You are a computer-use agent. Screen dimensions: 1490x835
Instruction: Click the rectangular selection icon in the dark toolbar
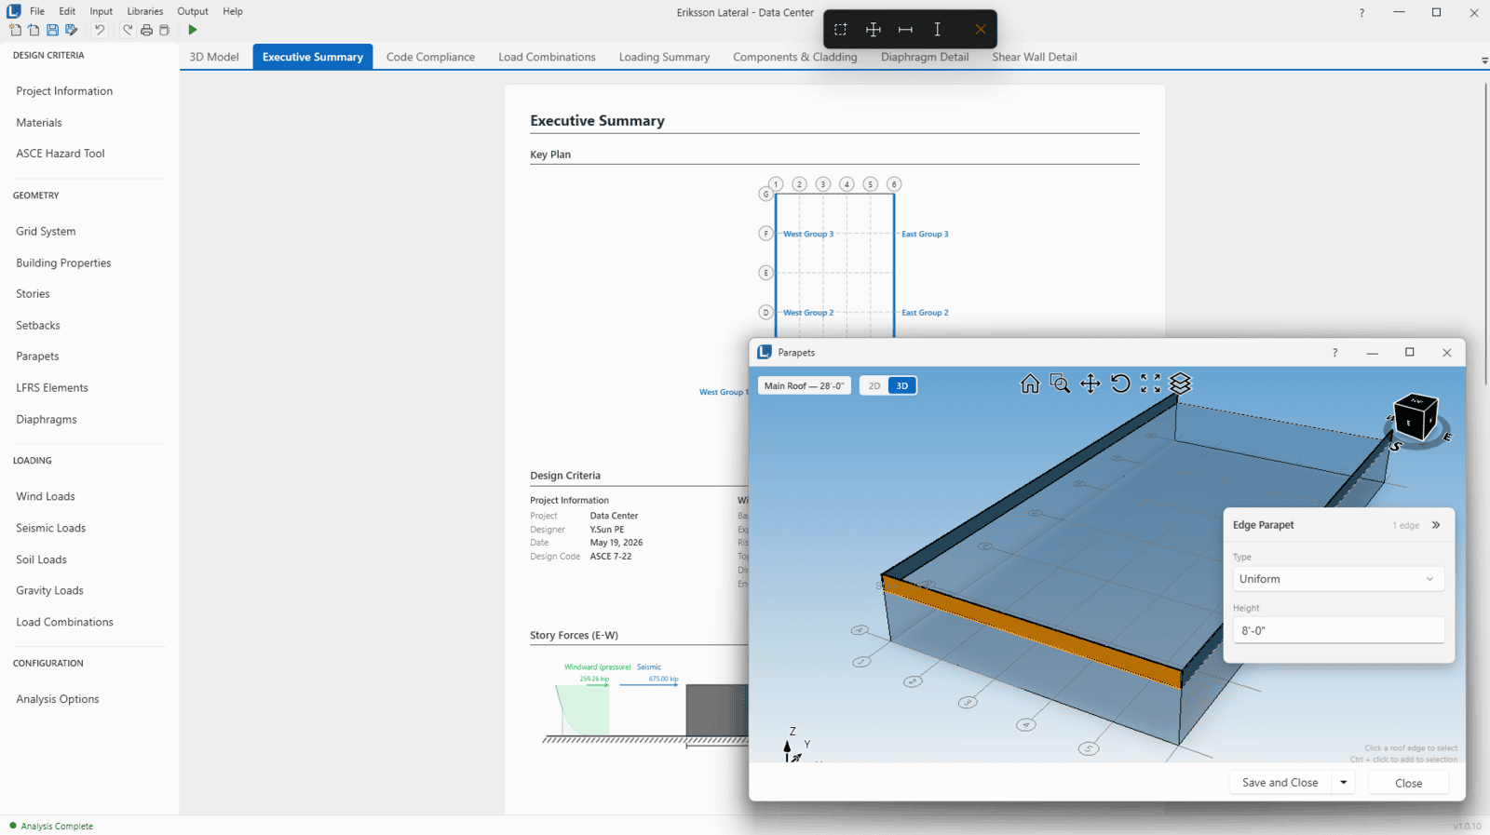[840, 30]
